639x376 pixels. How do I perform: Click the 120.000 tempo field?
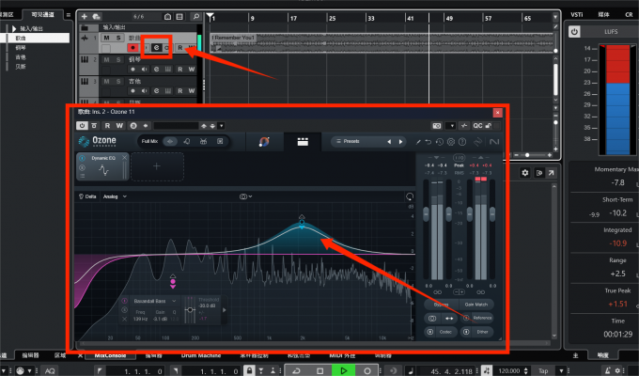click(x=509, y=370)
